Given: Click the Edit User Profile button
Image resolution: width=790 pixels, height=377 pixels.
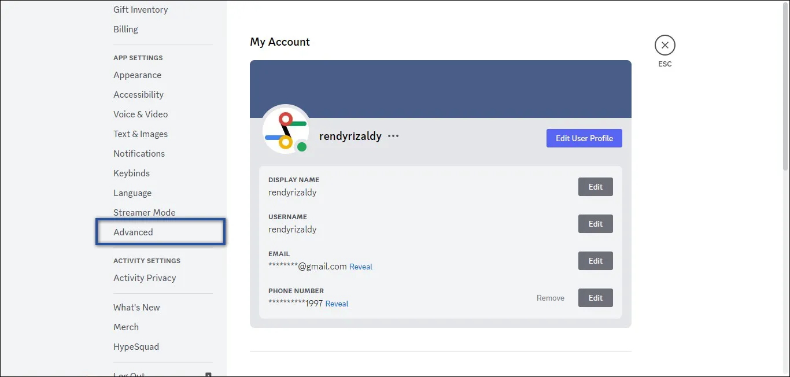Looking at the screenshot, I should point(584,138).
